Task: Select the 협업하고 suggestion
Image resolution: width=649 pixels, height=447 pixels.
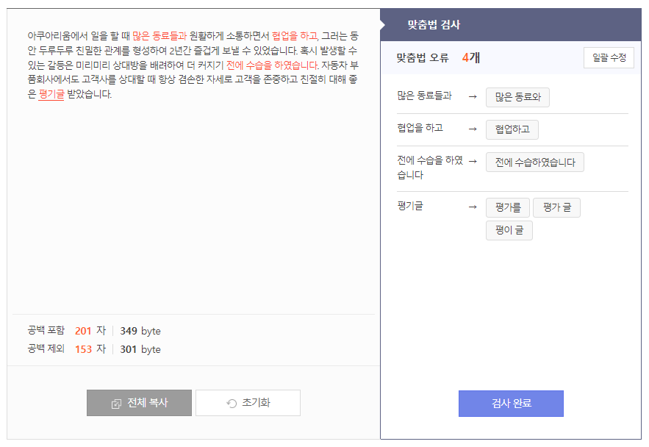Action: coord(512,129)
